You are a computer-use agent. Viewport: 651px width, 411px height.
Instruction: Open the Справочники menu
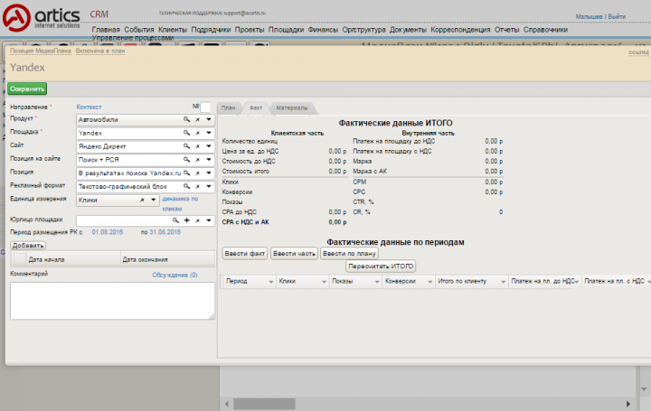(x=545, y=30)
